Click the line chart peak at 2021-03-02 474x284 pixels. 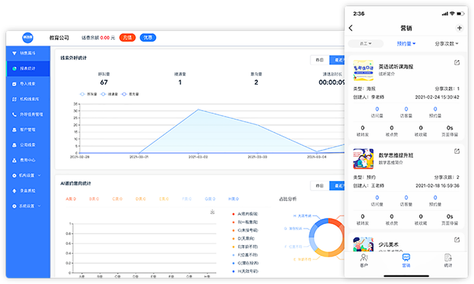pos(199,109)
